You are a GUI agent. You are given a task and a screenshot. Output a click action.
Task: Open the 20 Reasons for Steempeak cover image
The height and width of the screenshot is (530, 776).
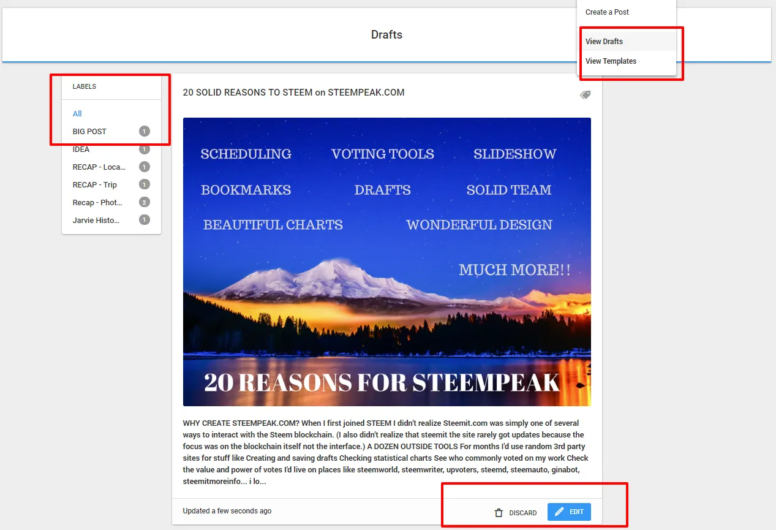tap(387, 262)
